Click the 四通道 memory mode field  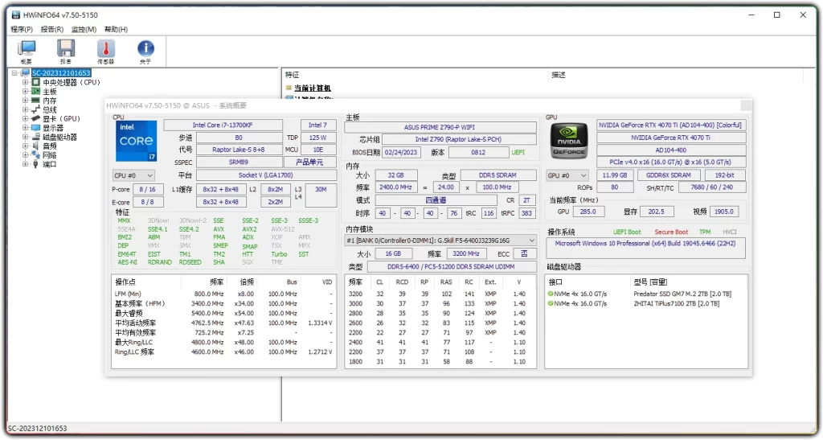coord(436,200)
